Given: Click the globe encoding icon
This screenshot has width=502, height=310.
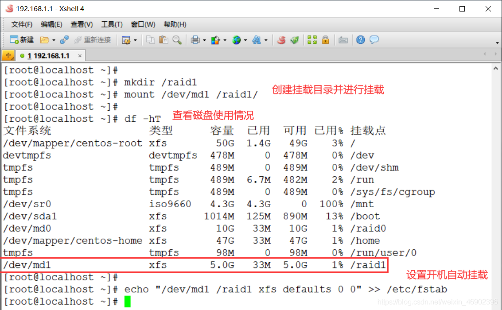Looking at the screenshot, I should [236, 40].
